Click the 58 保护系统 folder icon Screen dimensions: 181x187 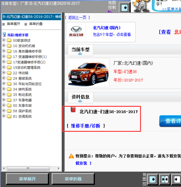(9, 111)
